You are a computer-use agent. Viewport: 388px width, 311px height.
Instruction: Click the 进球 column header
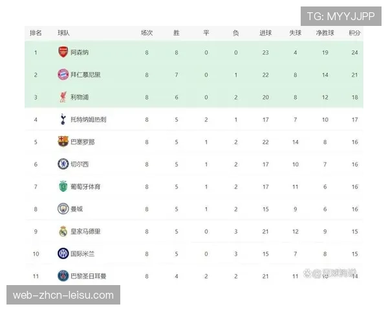tap(265, 32)
